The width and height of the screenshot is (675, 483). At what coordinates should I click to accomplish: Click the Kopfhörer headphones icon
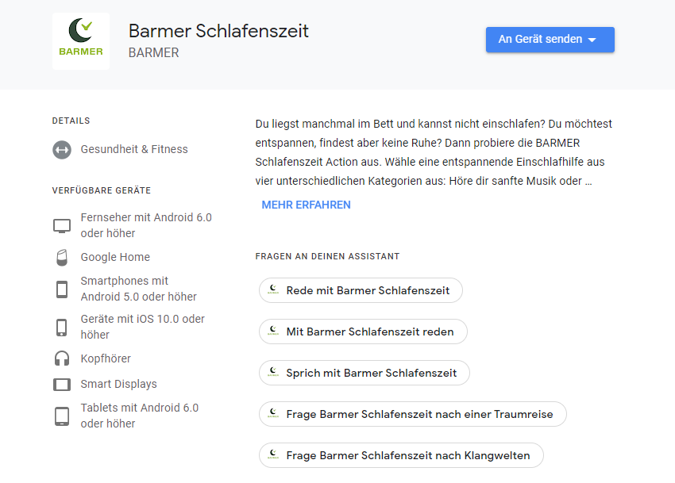click(x=62, y=359)
